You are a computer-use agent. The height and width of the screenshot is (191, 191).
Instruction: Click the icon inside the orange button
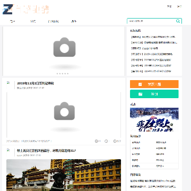(x=140, y=84)
